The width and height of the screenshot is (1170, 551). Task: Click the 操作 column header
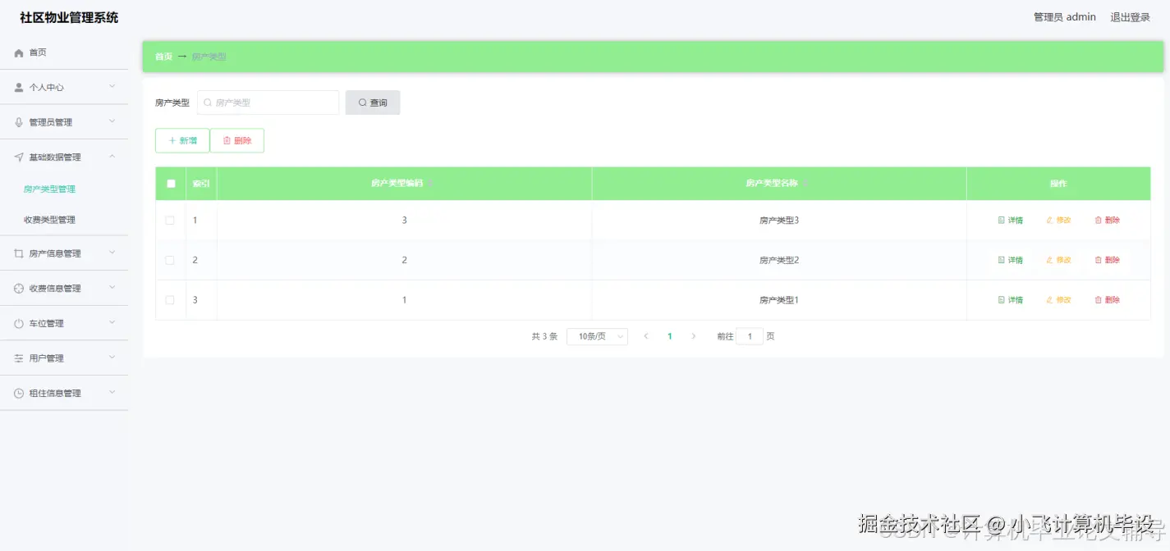point(1058,184)
